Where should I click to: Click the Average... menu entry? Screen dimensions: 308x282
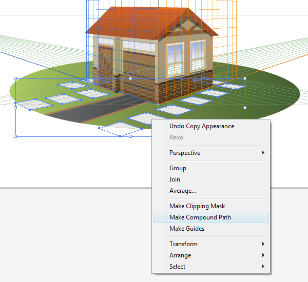pyautogui.click(x=211, y=191)
